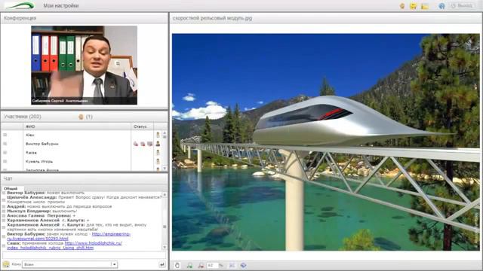483x271 pixels.
Task: Click the Выход exit button
Action: tap(462, 5)
